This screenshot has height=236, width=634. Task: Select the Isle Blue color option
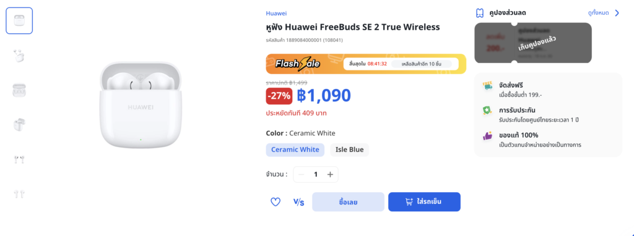[350, 150]
